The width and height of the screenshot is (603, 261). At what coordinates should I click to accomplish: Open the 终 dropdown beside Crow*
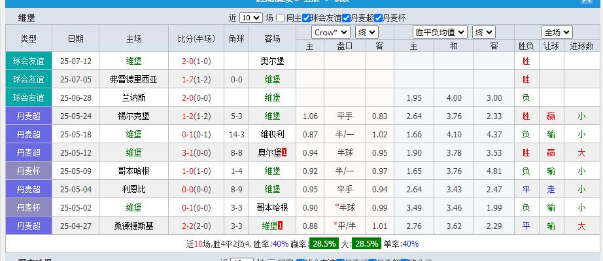pyautogui.click(x=367, y=32)
